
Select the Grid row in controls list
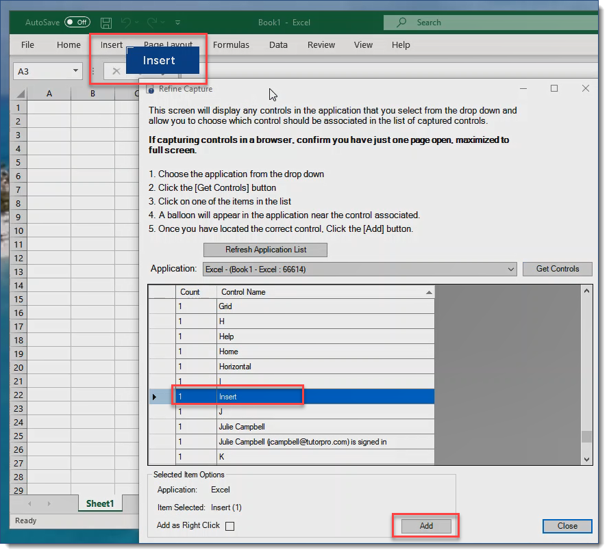(292, 306)
